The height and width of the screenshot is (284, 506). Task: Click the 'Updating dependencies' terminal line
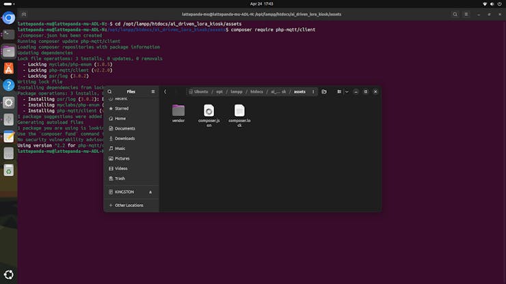tap(45, 53)
